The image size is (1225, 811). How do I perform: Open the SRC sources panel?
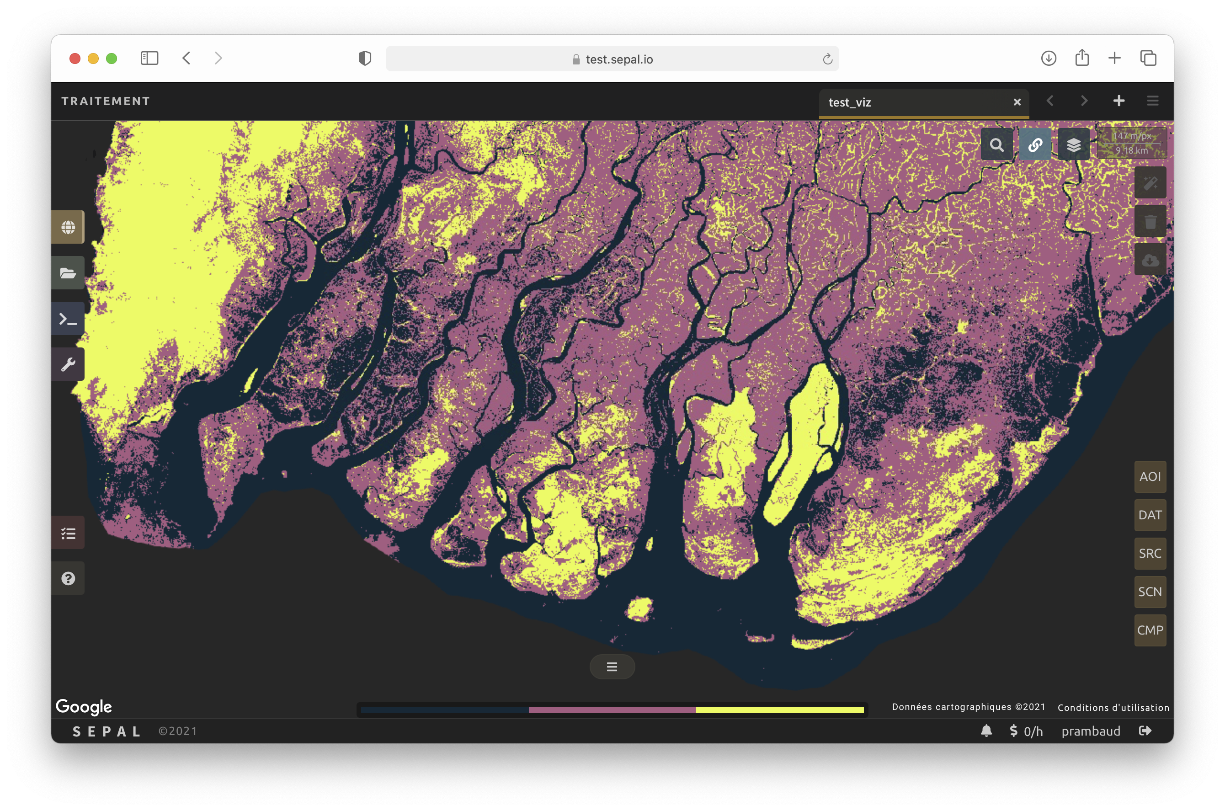pyautogui.click(x=1150, y=554)
